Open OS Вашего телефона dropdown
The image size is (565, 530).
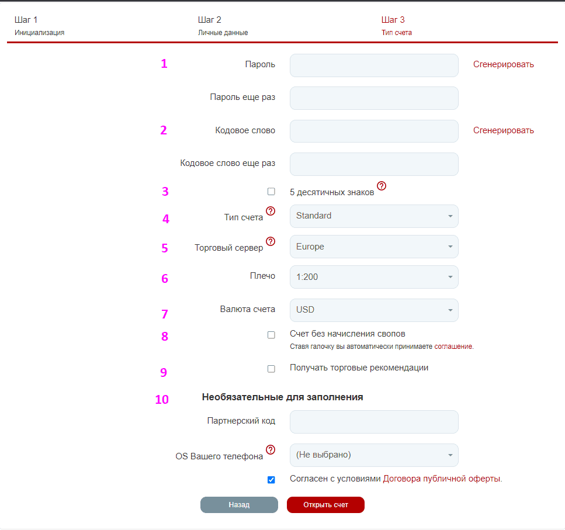pyautogui.click(x=374, y=455)
